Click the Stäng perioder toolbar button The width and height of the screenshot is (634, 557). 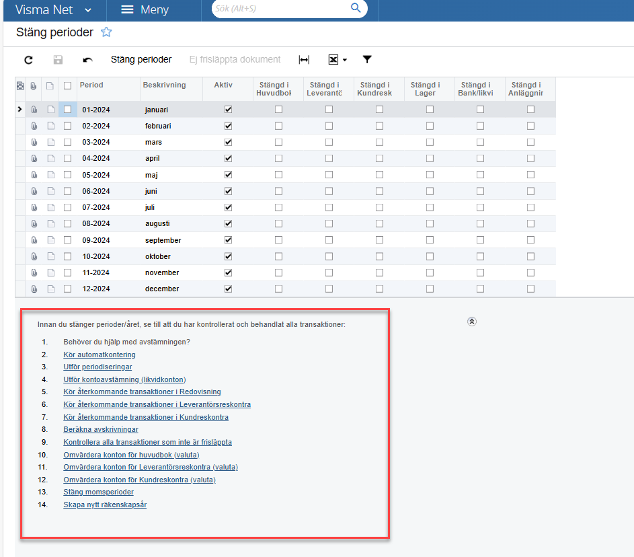coord(141,60)
